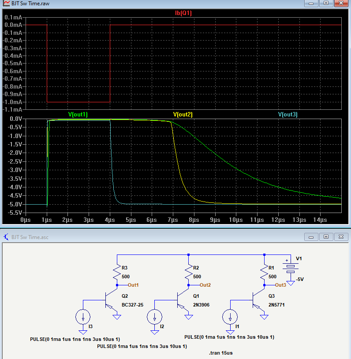
Task: Click the PULSE text under I3
Action: [x=75, y=339]
